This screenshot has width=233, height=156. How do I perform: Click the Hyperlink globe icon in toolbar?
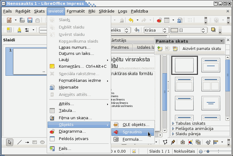180,20
